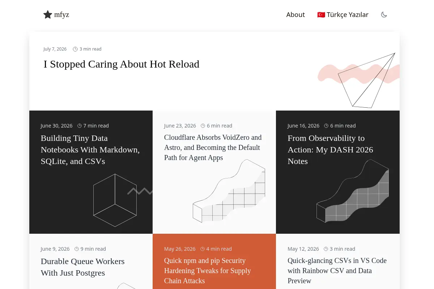The width and height of the screenshot is (434, 289).
Task: Click the clock icon beside 3 min read, July 7
Action: tap(75, 49)
